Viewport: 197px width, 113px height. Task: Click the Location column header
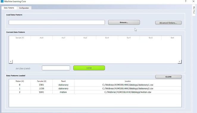click(x=128, y=81)
